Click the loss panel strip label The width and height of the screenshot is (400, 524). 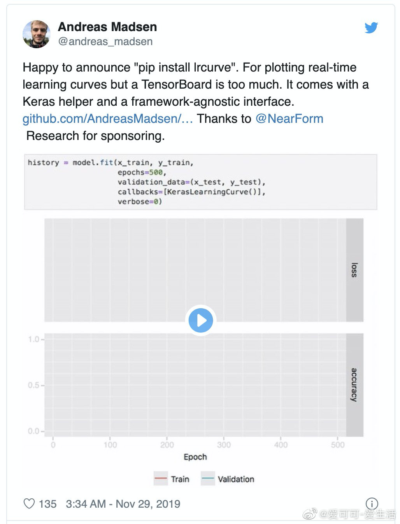point(354,270)
